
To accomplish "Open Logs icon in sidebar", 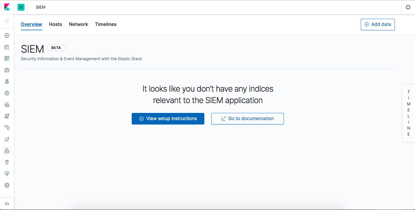I will 7,116.
